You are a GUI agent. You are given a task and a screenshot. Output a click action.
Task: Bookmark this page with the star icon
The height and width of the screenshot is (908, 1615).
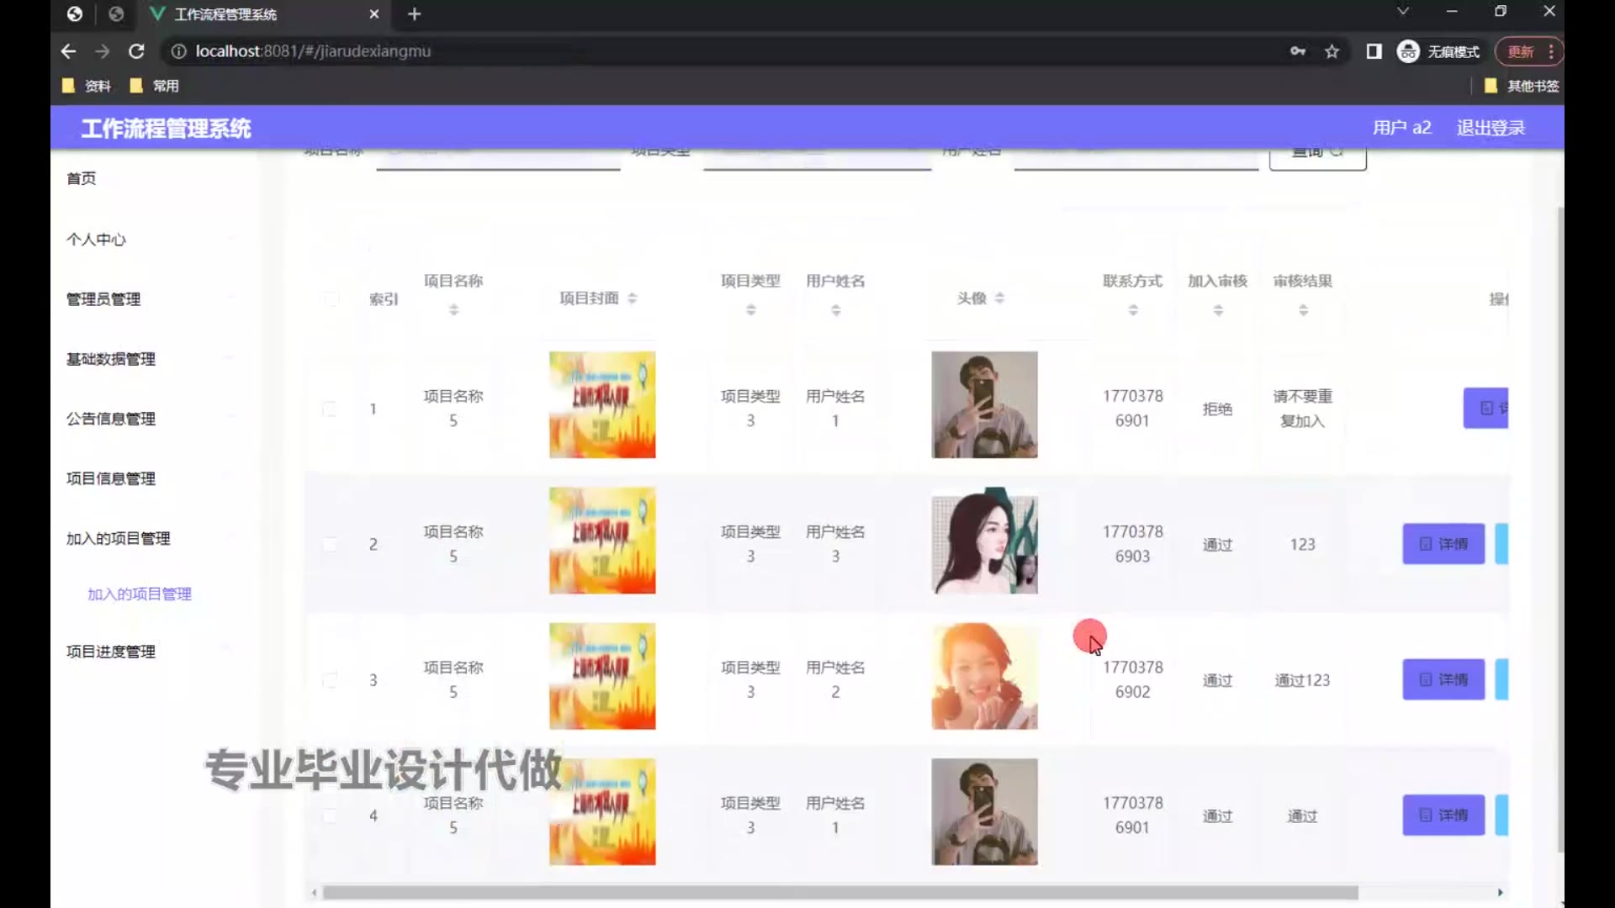click(x=1332, y=51)
